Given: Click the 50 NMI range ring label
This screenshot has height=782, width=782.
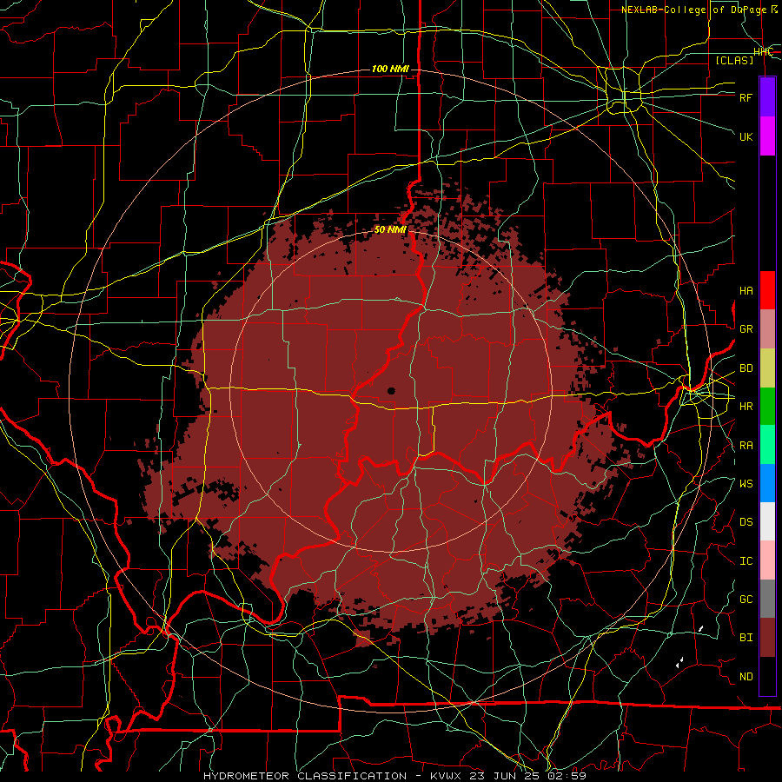Looking at the screenshot, I should pyautogui.click(x=390, y=230).
